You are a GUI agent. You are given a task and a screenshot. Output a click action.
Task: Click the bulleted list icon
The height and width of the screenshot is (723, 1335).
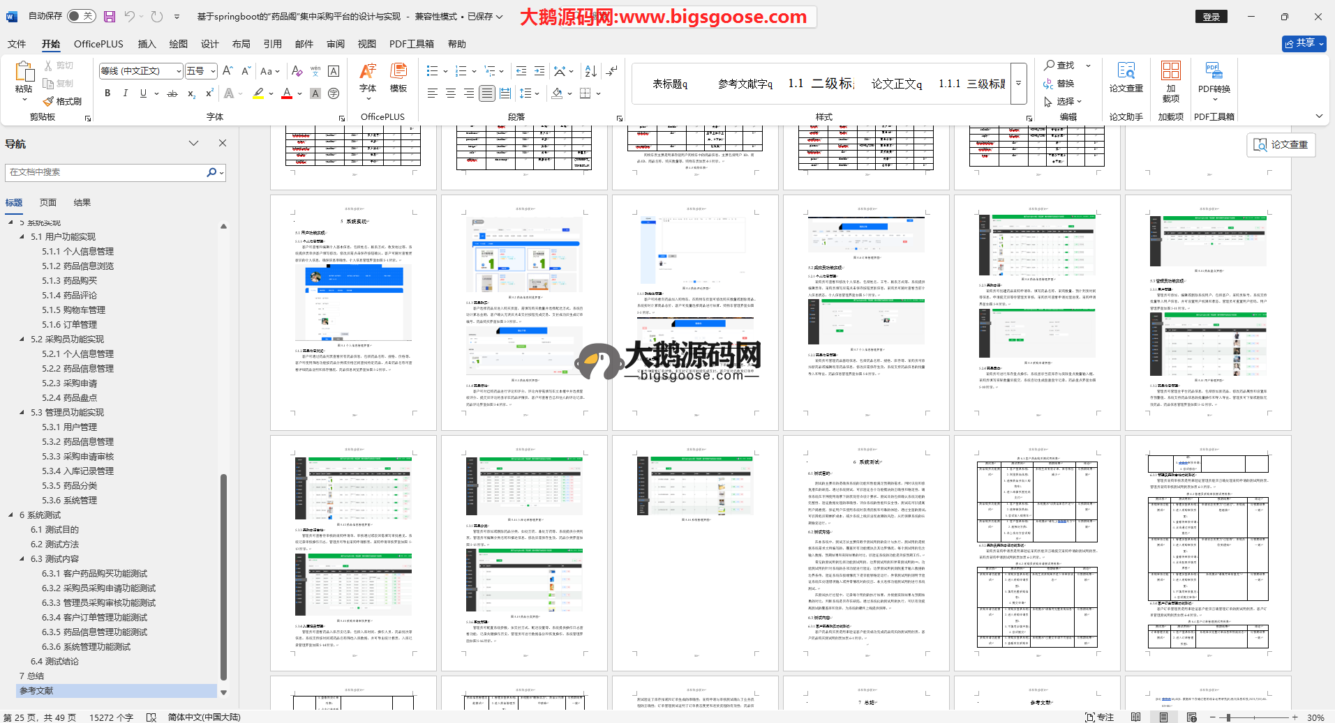pos(433,71)
